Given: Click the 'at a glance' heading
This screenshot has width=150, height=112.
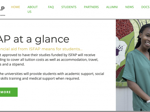Looking at the screenshot, I should pyautogui.click(x=34, y=39).
